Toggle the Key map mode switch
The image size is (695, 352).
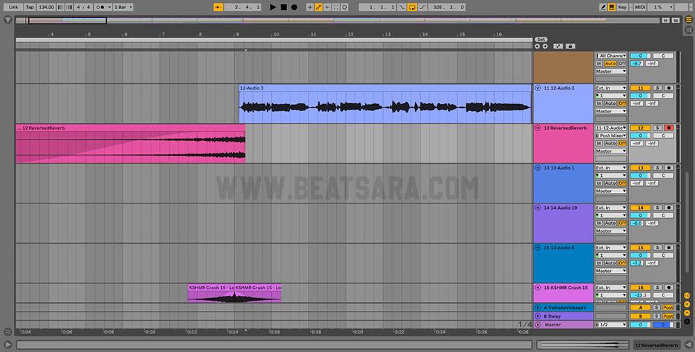[621, 7]
